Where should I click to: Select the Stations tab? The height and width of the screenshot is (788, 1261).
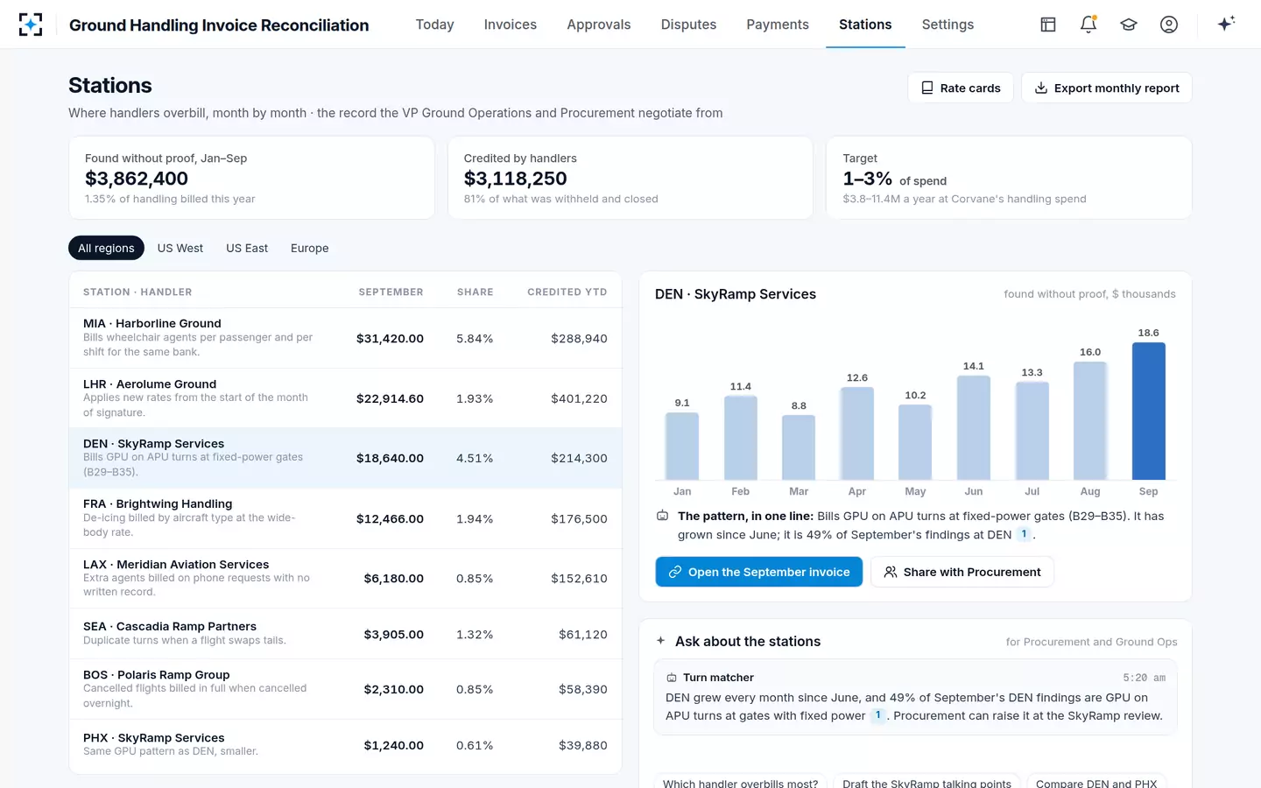pos(865,25)
